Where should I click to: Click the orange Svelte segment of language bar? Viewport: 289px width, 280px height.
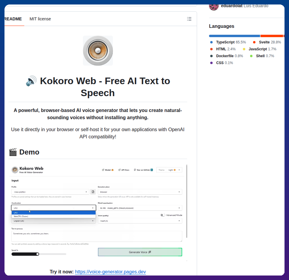pos(272,36)
